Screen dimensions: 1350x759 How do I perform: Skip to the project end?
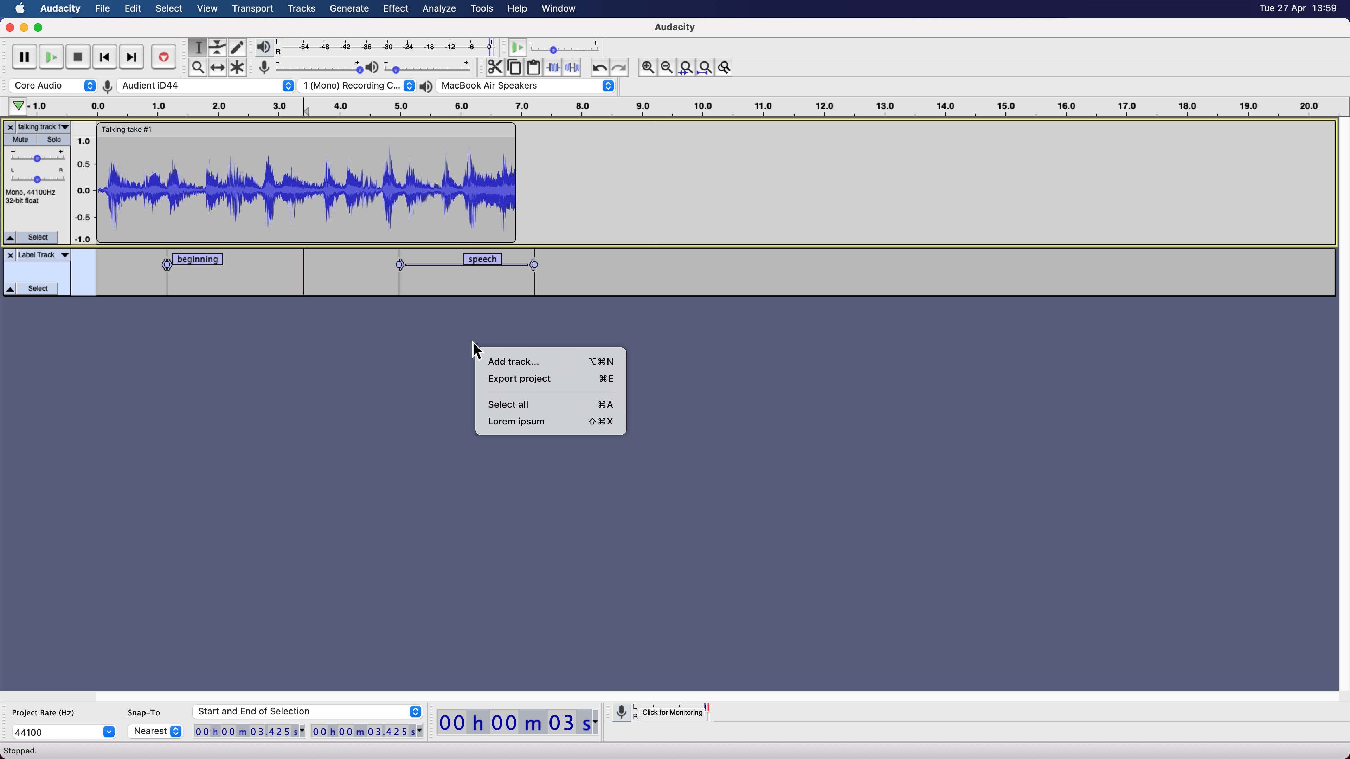[x=131, y=57]
